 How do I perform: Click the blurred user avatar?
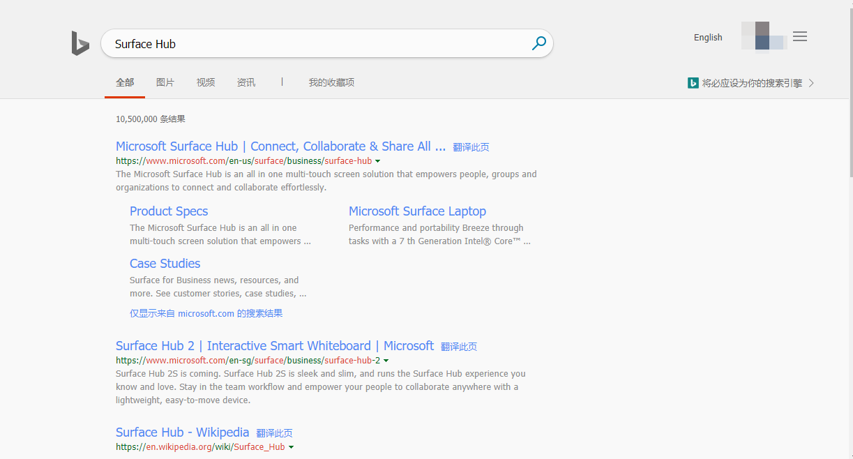coord(764,36)
